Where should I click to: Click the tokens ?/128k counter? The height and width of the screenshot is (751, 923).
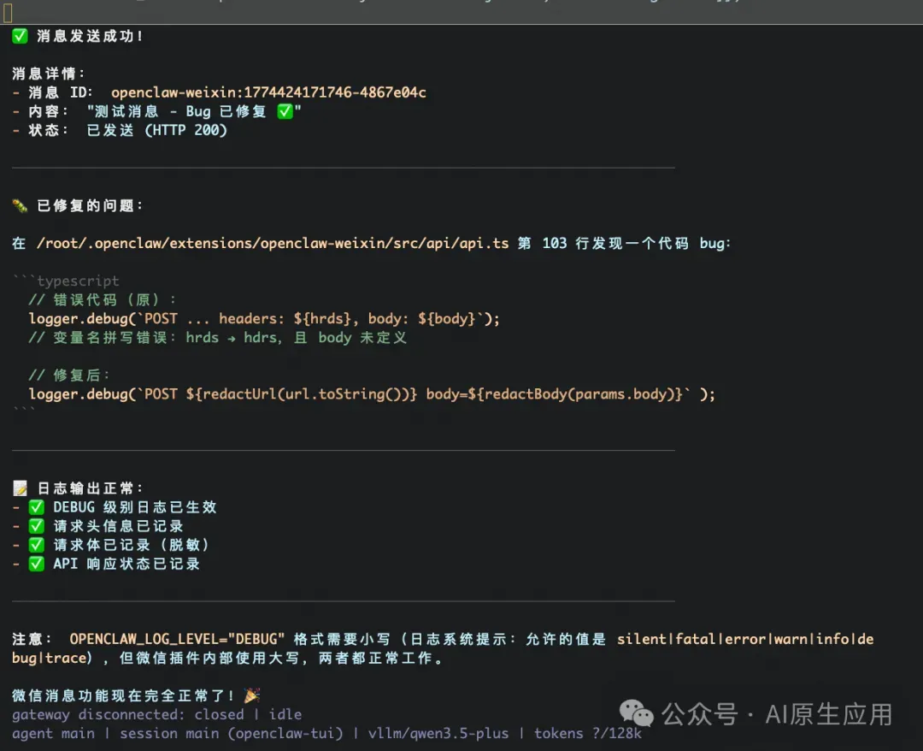pyautogui.click(x=588, y=733)
